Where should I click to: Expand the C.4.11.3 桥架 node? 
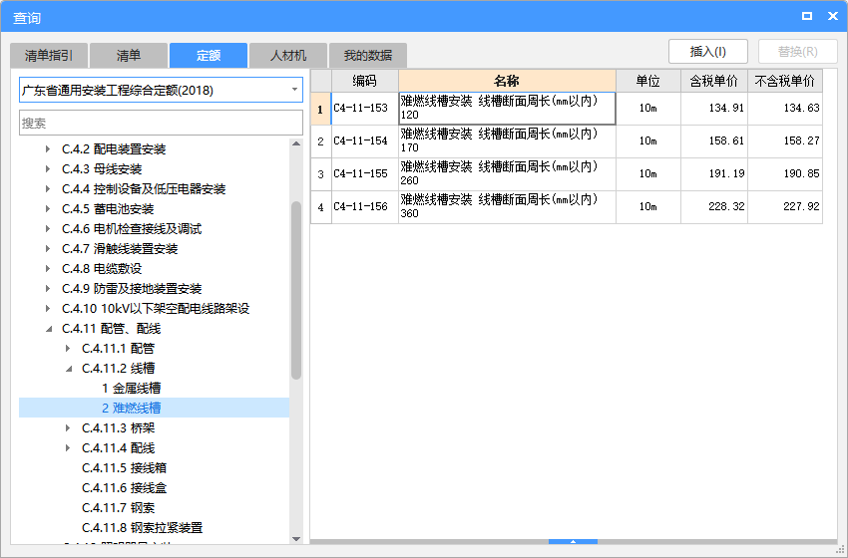pyautogui.click(x=68, y=427)
